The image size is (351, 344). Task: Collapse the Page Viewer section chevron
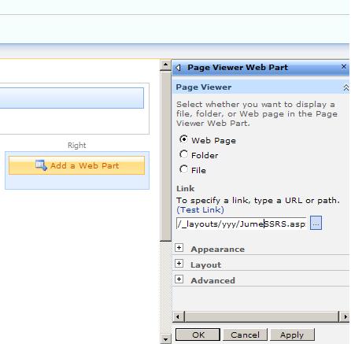[346, 87]
